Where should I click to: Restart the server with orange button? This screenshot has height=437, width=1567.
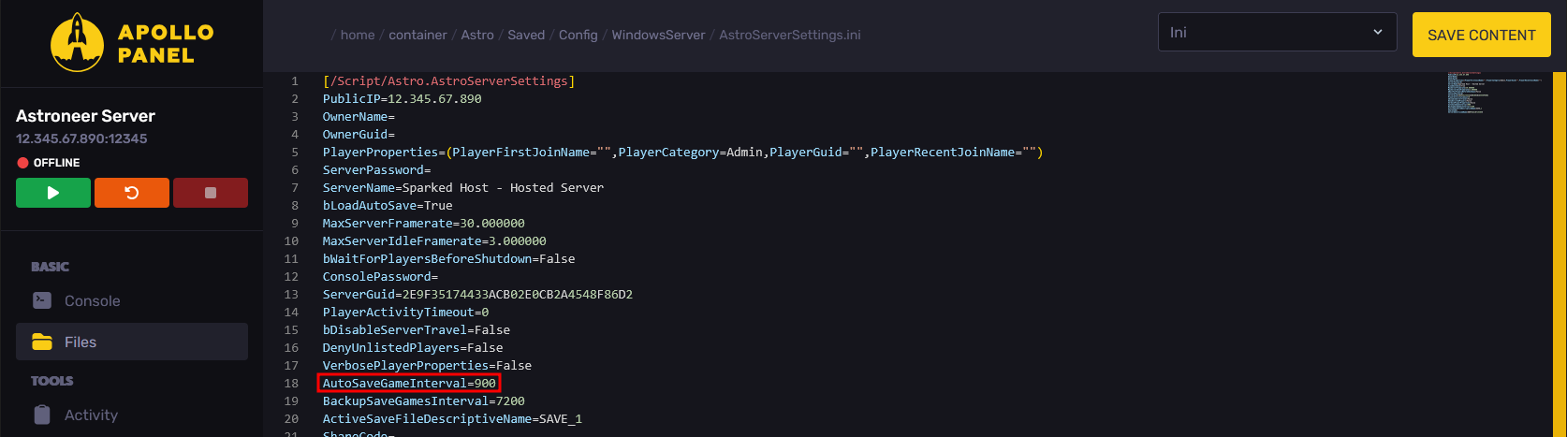click(x=132, y=193)
